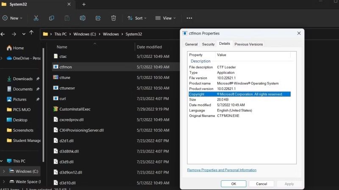Go back with the left arrow

(x=3, y=34)
